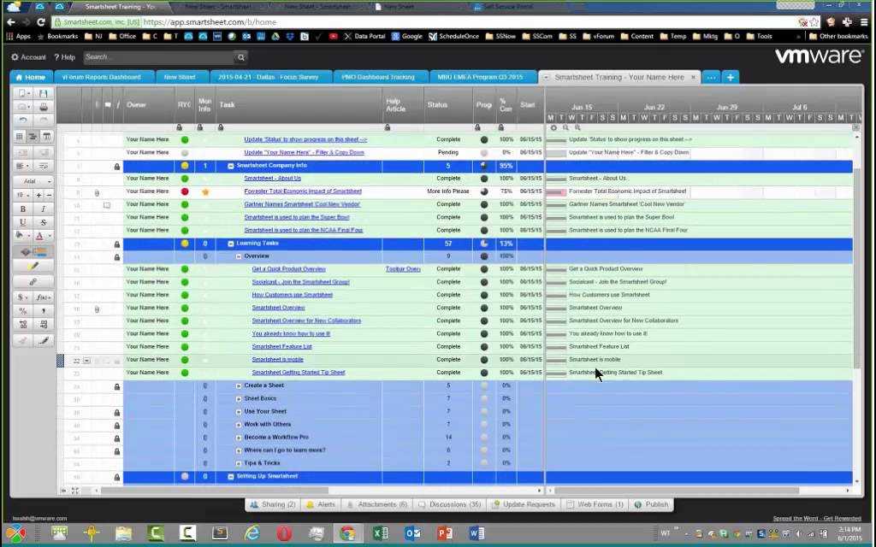Screen dimensions: 876x547
Task: Switch to MBU EMEA Program Q3 2015 tab
Action: [480, 77]
